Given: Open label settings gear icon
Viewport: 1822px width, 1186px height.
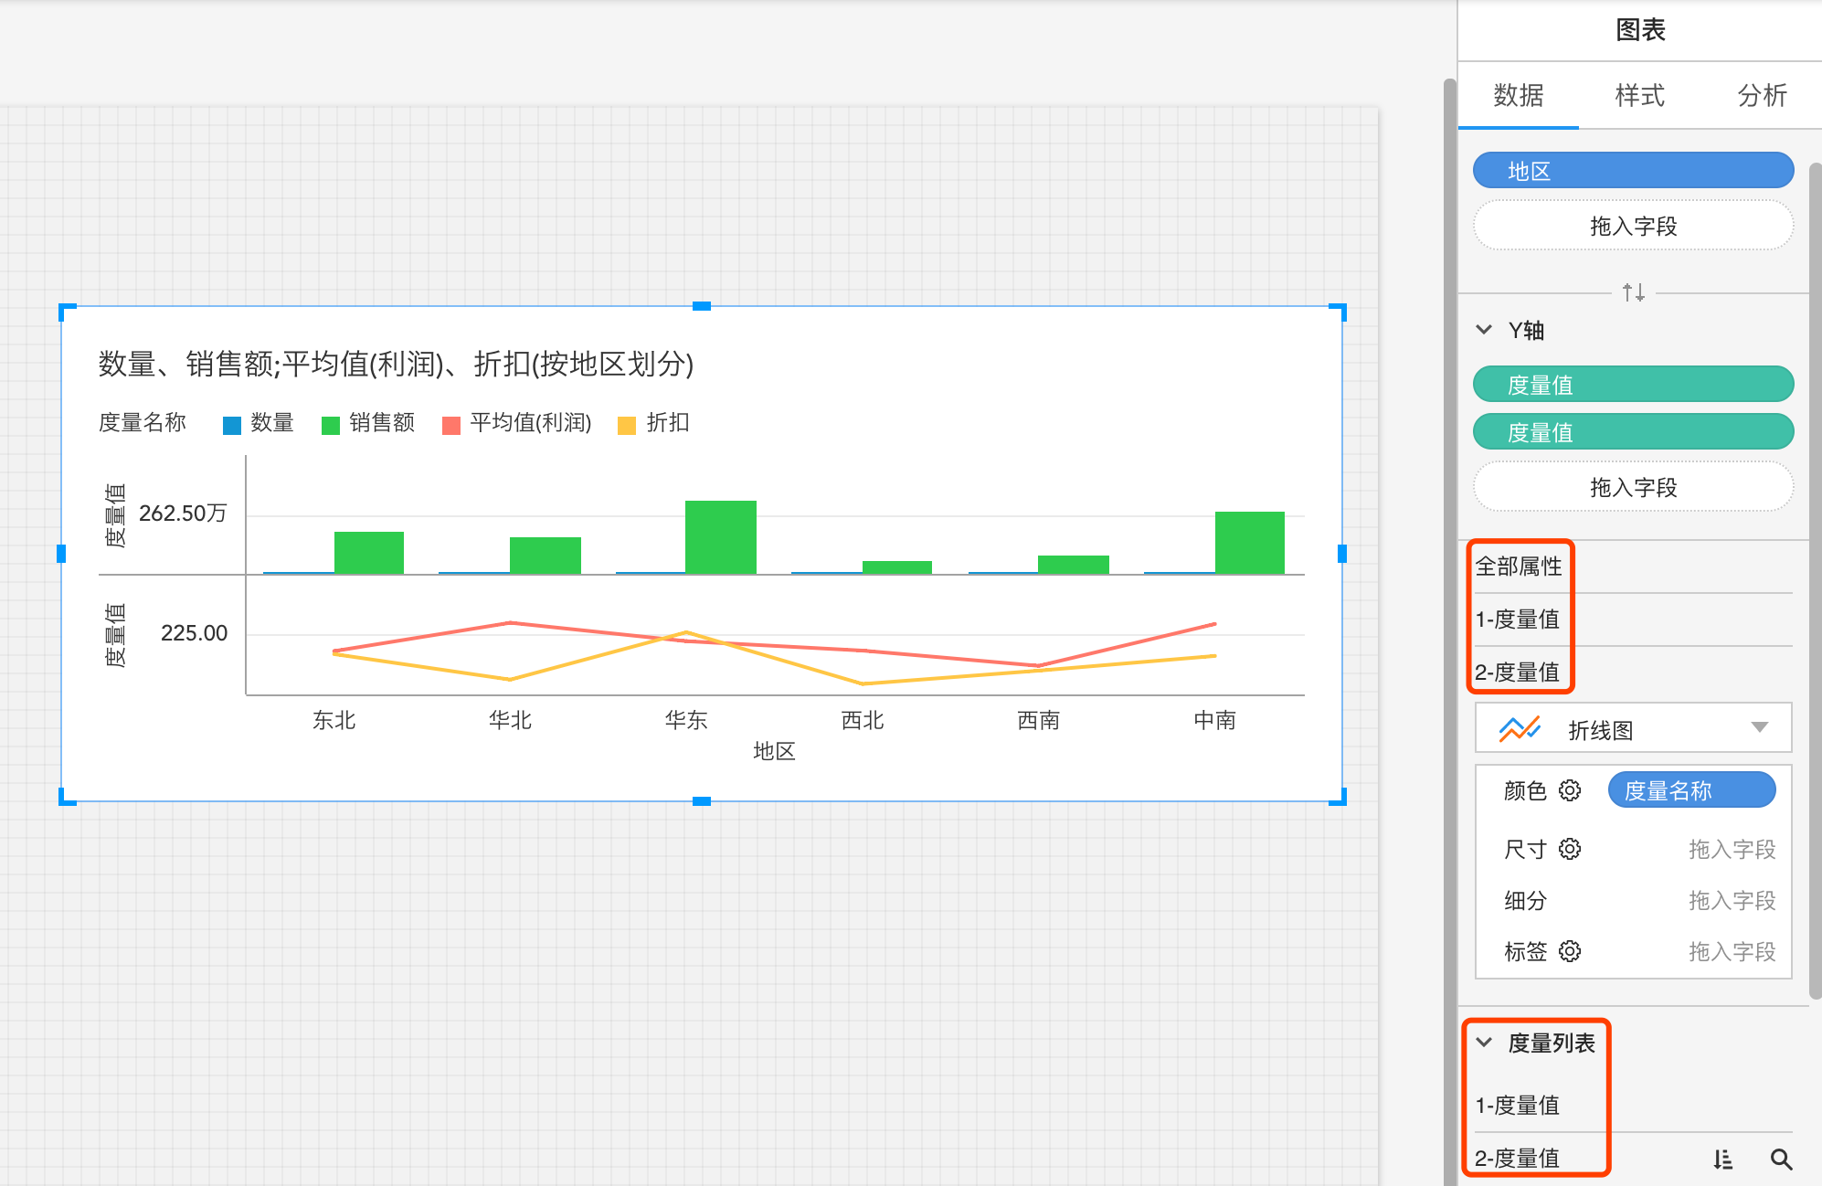Looking at the screenshot, I should (x=1570, y=951).
